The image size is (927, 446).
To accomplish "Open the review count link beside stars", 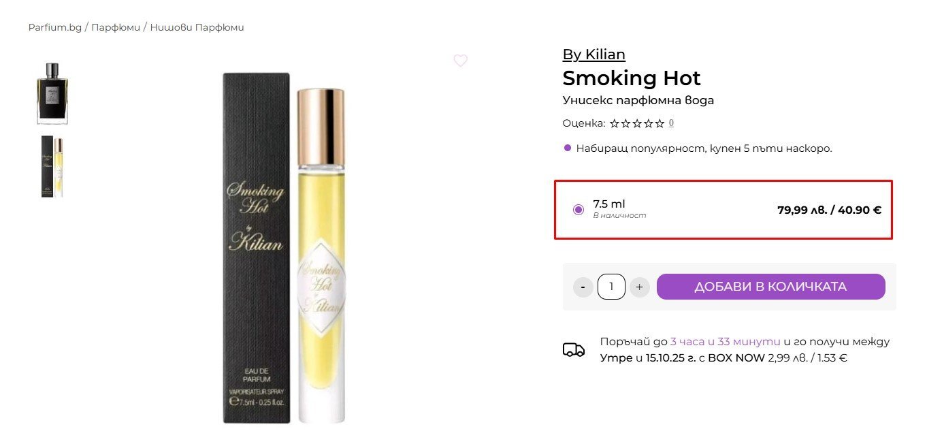I will pyautogui.click(x=671, y=124).
